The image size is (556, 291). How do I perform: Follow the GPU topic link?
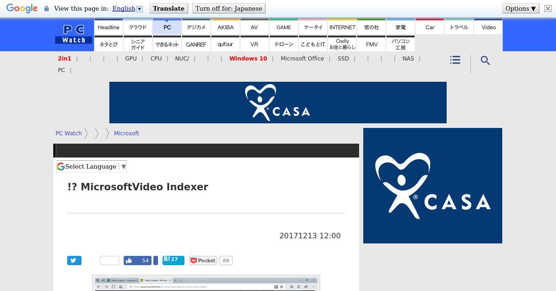[131, 58]
